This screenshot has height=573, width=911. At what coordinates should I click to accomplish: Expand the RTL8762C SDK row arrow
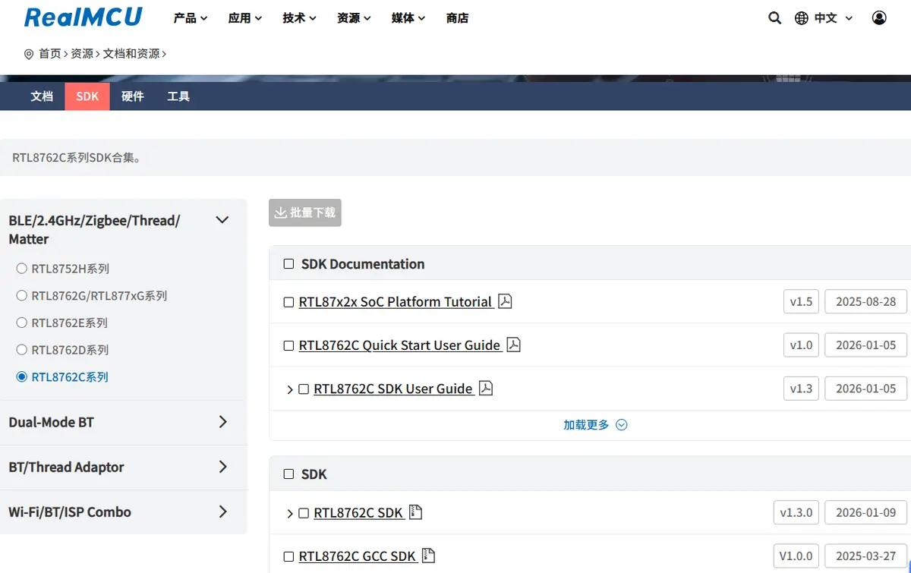coord(290,514)
